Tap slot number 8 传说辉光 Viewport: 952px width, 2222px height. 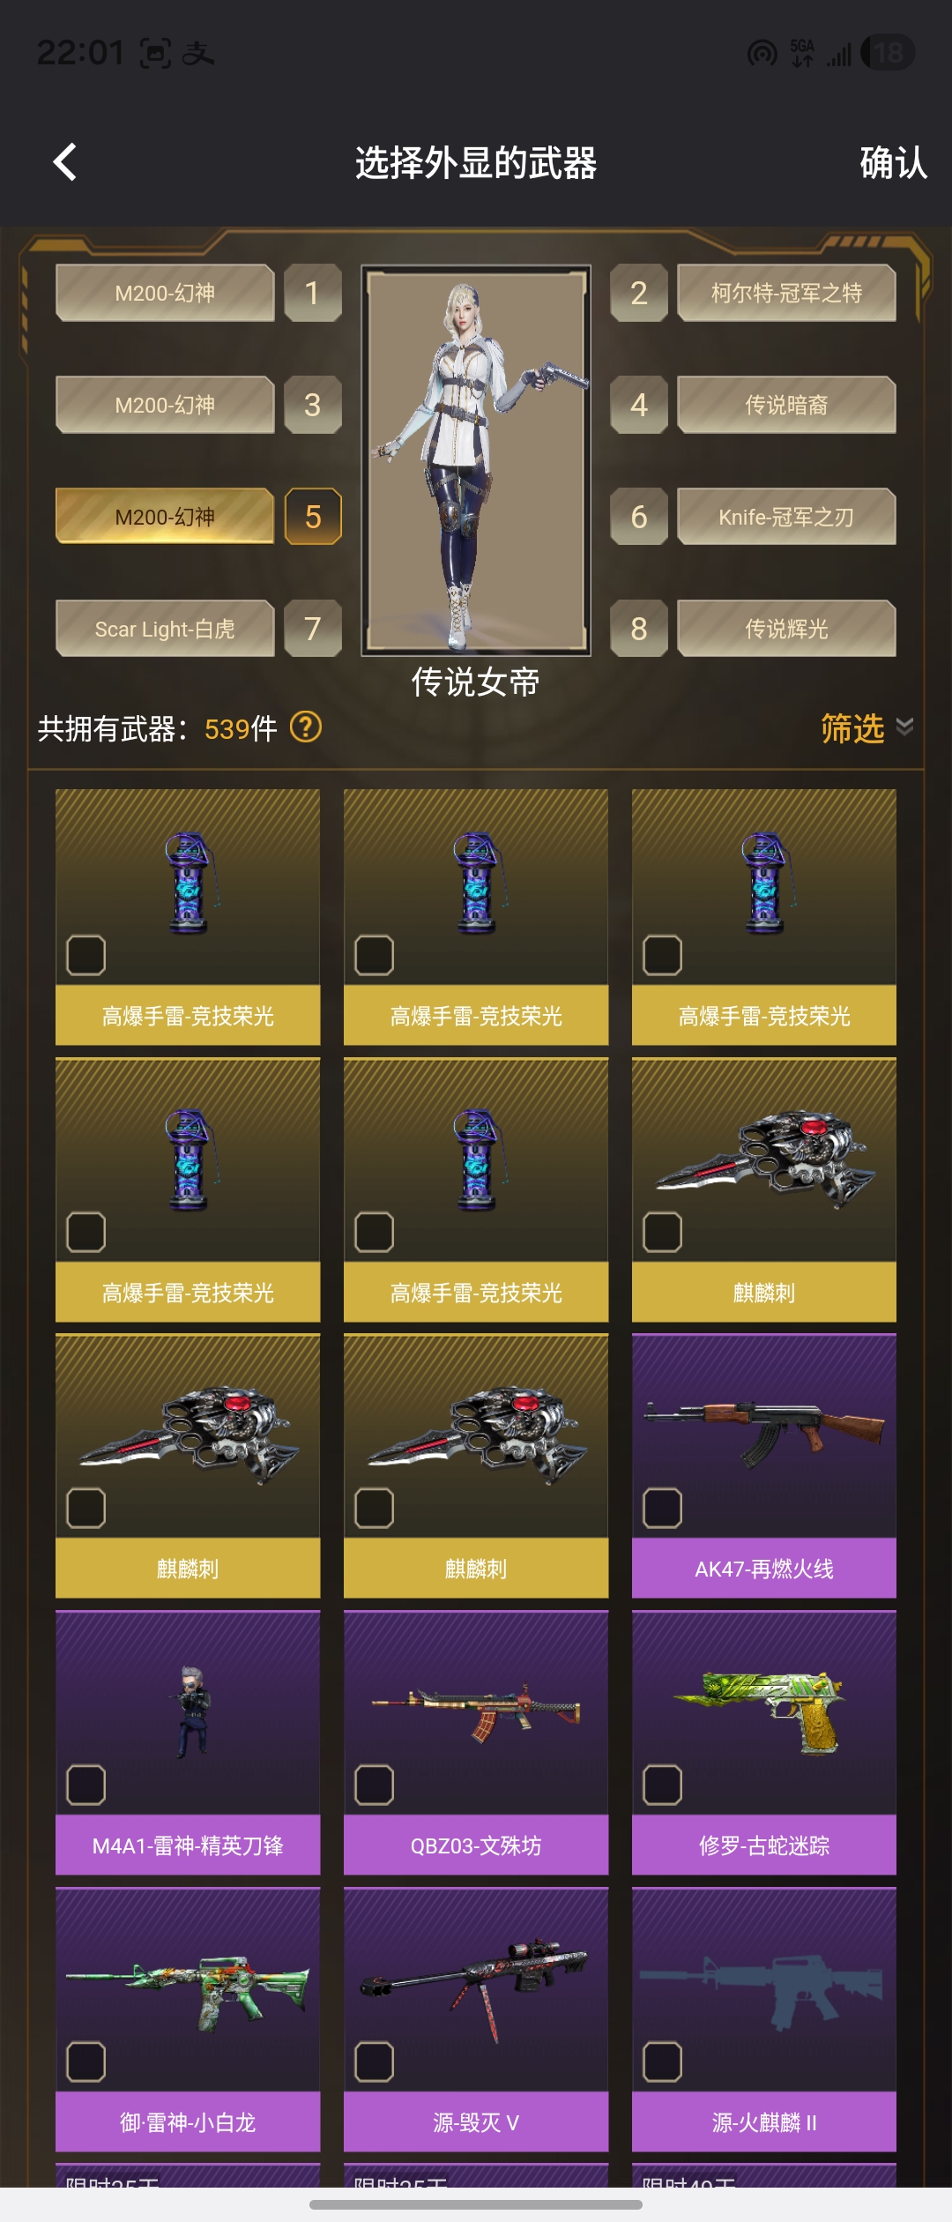(x=639, y=629)
